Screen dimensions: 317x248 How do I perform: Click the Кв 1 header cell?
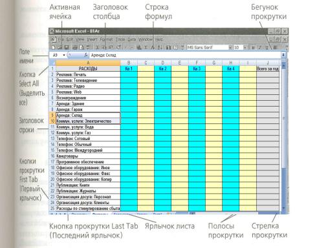[129, 68]
